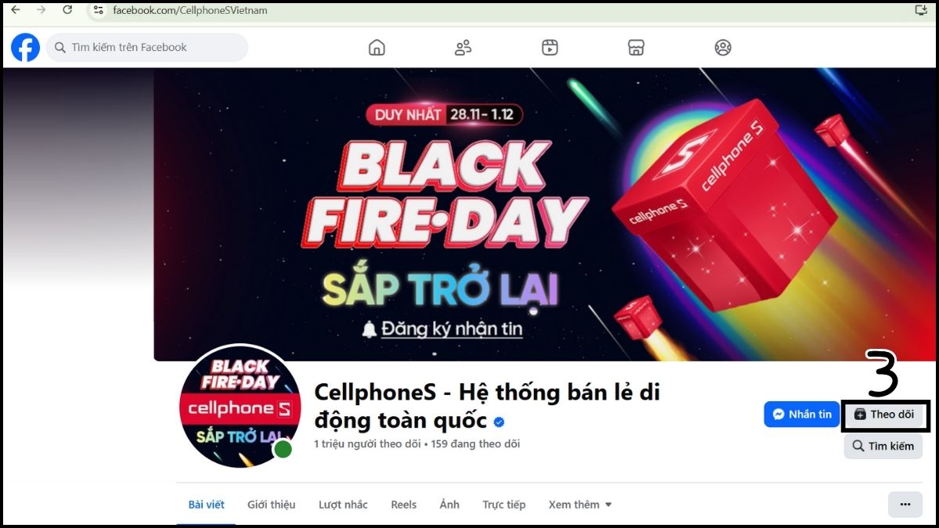Go to Home feed icon
This screenshot has height=528, width=939.
(x=376, y=48)
